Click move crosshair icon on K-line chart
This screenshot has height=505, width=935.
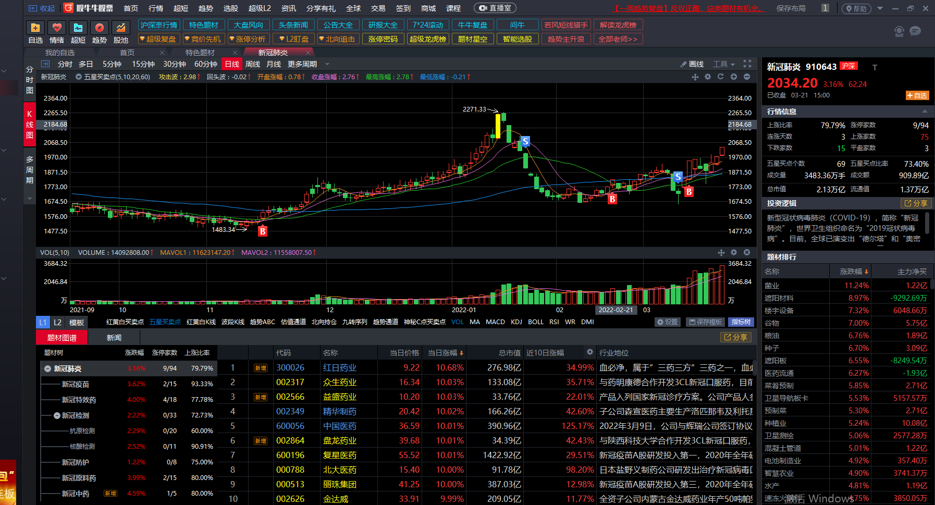coord(695,77)
